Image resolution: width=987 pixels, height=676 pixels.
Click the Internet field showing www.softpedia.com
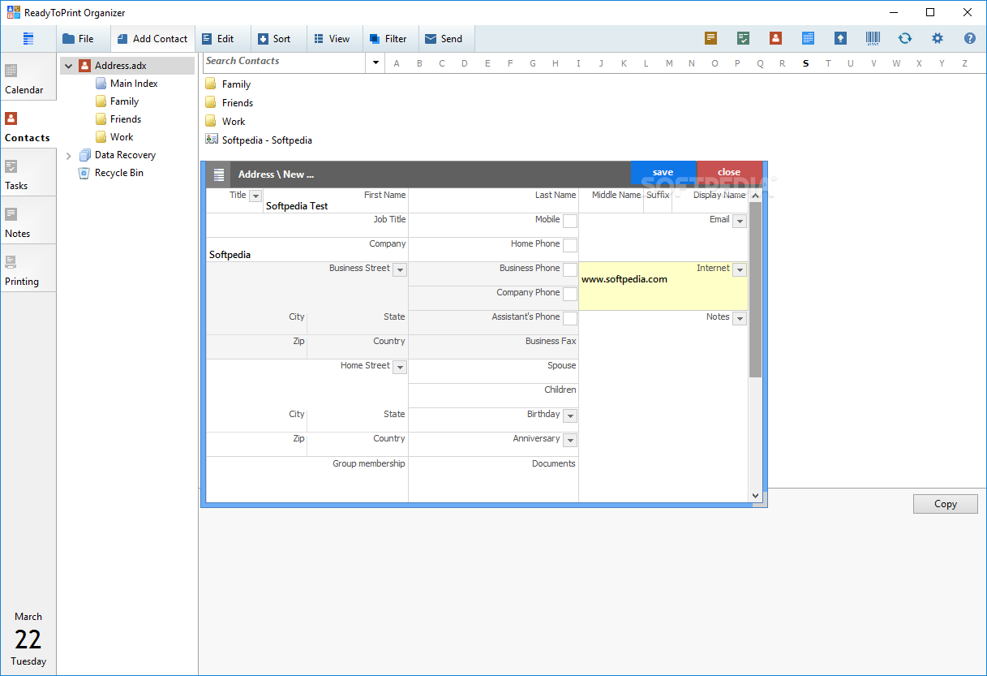[x=663, y=286]
